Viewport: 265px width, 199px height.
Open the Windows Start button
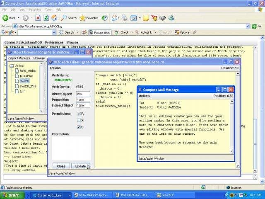[x=12, y=195]
